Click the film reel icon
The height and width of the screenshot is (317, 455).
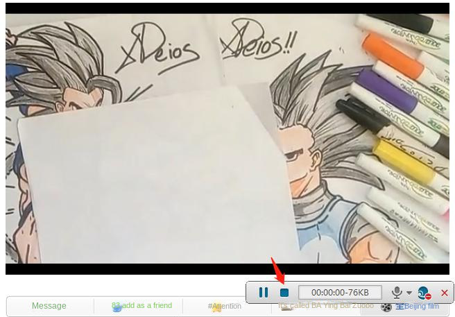pos(386,307)
